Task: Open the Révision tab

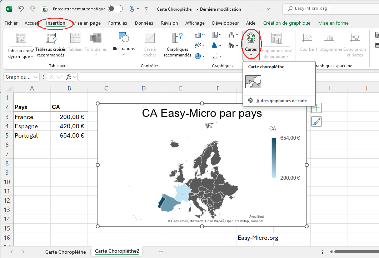Action: point(169,23)
